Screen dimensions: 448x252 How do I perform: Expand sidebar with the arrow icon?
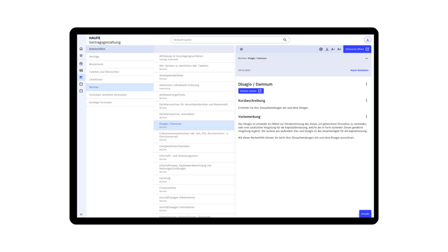(81, 214)
